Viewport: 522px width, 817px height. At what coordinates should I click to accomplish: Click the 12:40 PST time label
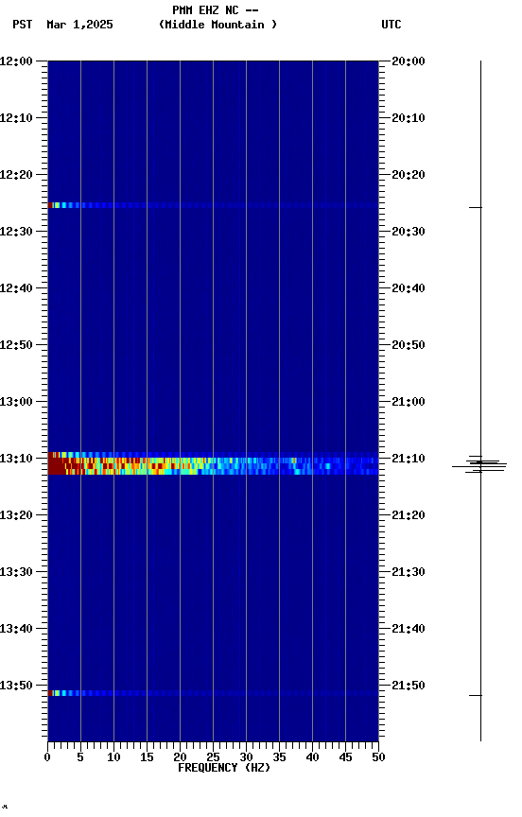click(16, 288)
